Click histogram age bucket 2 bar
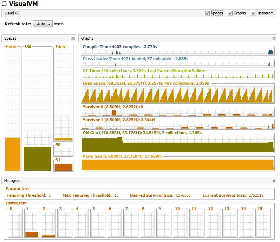This screenshot has height=242, width=280. (48, 236)
